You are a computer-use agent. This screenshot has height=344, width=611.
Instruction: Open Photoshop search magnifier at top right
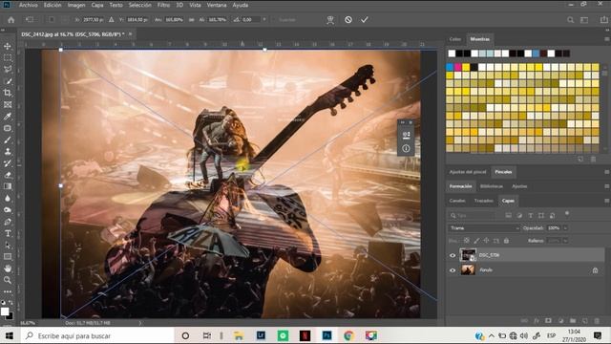570,20
